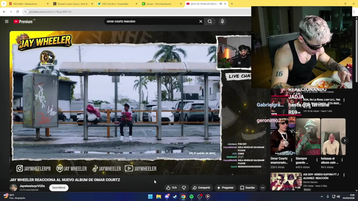
Task: Click the video title JAY WHEELER REACCIONA
Action: point(65,180)
